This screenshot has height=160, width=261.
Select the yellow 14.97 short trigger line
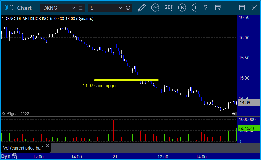126,80
